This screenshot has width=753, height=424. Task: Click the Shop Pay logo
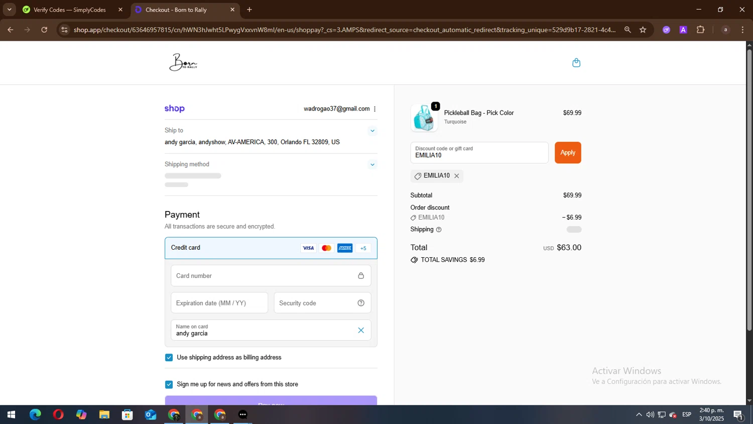pyautogui.click(x=175, y=109)
